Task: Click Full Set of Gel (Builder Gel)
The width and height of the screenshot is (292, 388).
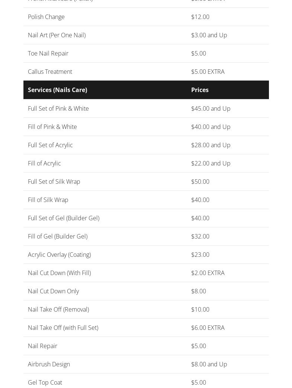Action: [63, 218]
